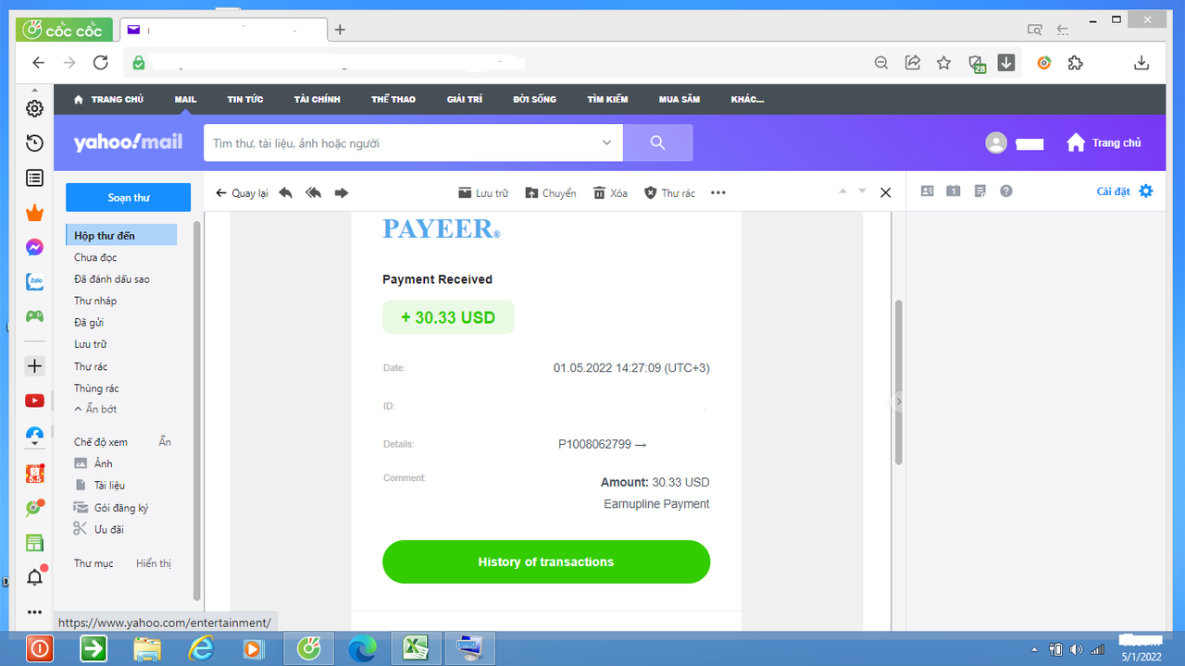1185x666 pixels.
Task: Open Cốc Cốc sidebar settings gear
Action: click(x=34, y=108)
